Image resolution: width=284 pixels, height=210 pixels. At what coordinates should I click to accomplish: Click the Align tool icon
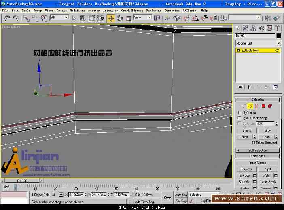pyautogui.click(x=276, y=18)
